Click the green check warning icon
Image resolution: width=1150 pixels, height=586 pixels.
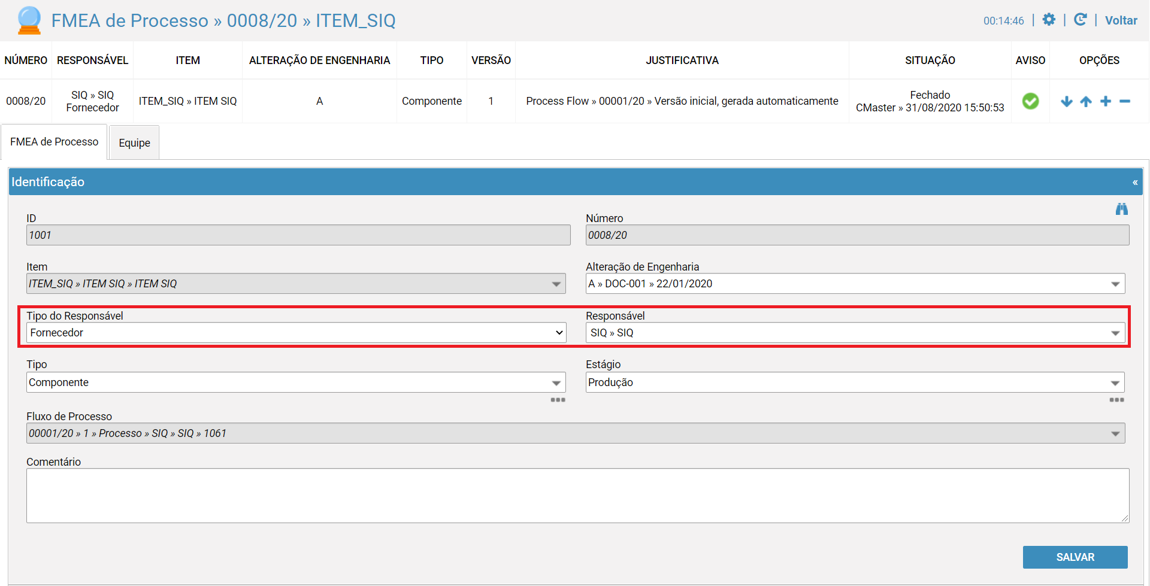click(x=1030, y=101)
